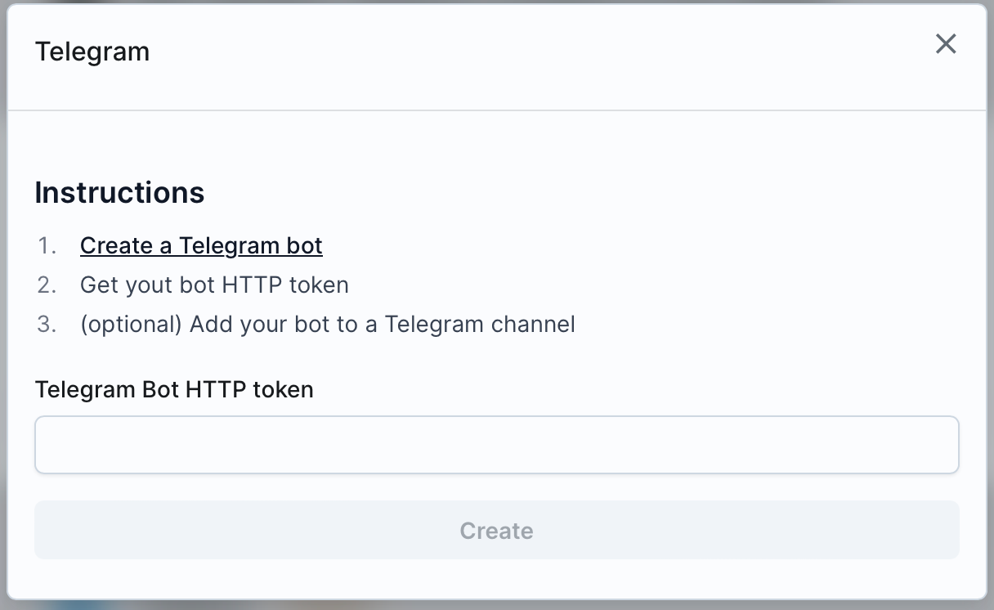Follow the underlined Telegram bot creation link
This screenshot has width=994, height=610.
pyautogui.click(x=201, y=245)
